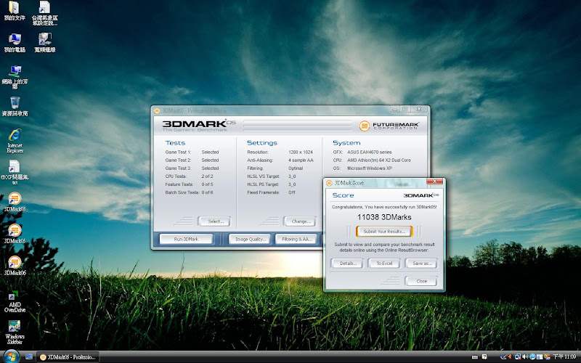The image size is (581, 363).
Task: Click the Futuremark logo in 3DMark05 window
Action: [x=389, y=126]
